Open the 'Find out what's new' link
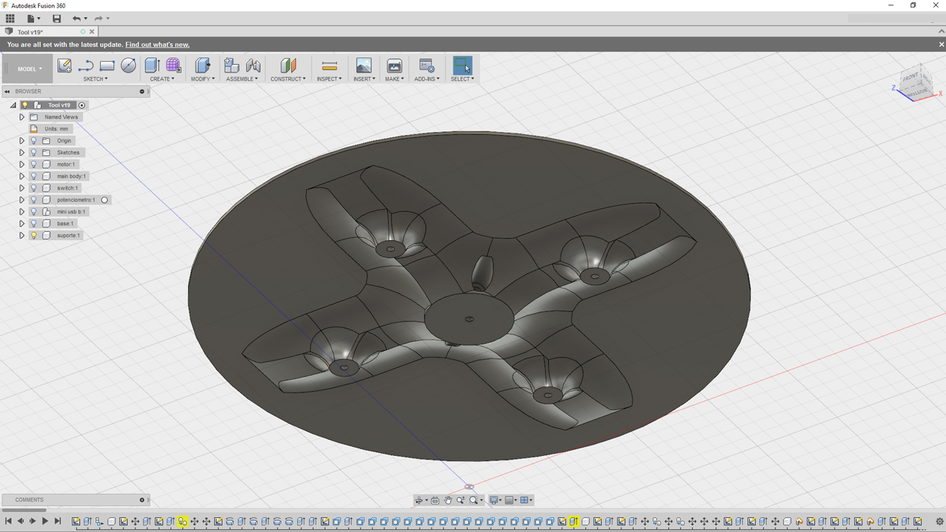The height and width of the screenshot is (532, 946). click(158, 45)
